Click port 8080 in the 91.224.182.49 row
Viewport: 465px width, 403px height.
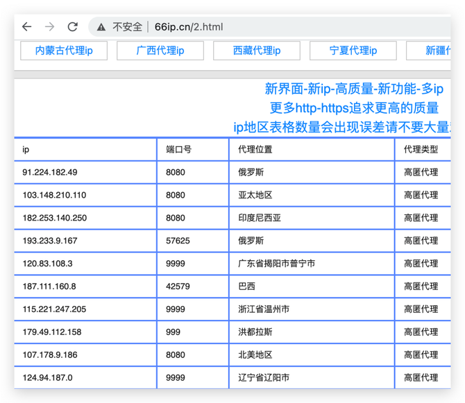click(176, 172)
